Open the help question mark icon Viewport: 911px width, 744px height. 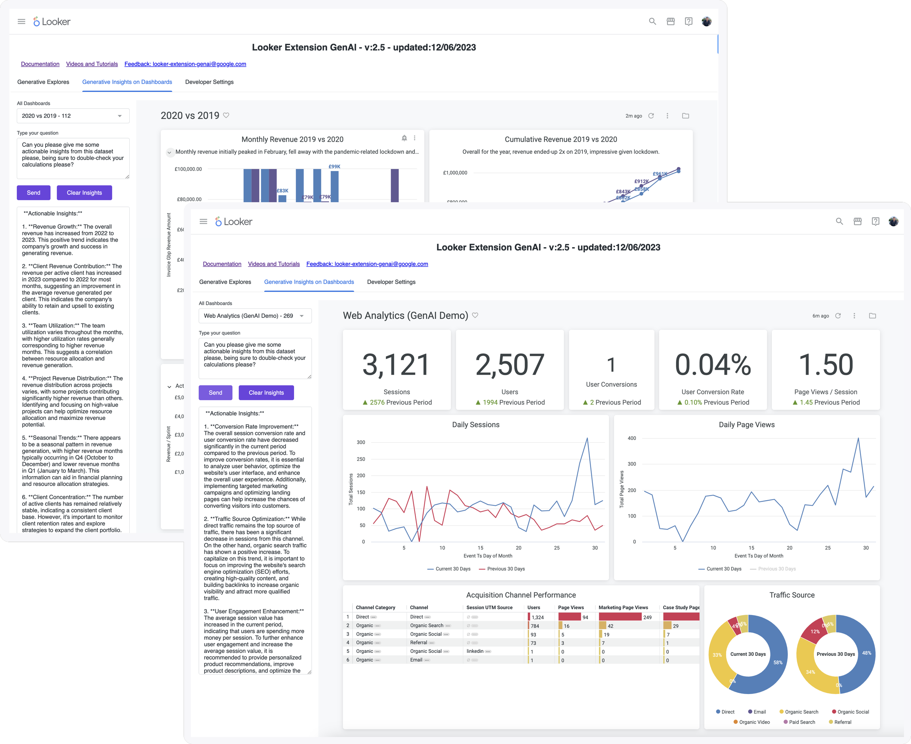click(875, 221)
